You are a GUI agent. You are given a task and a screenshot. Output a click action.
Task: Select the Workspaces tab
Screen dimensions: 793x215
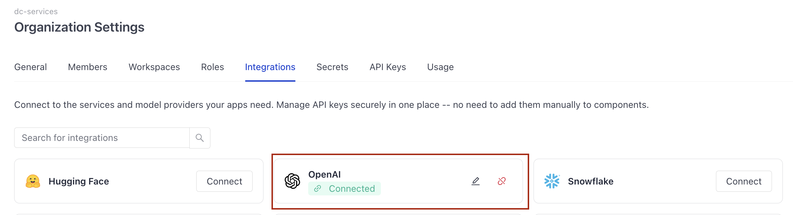click(154, 67)
